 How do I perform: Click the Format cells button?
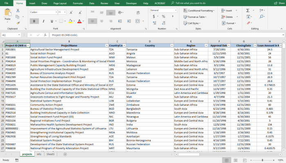(229, 23)
